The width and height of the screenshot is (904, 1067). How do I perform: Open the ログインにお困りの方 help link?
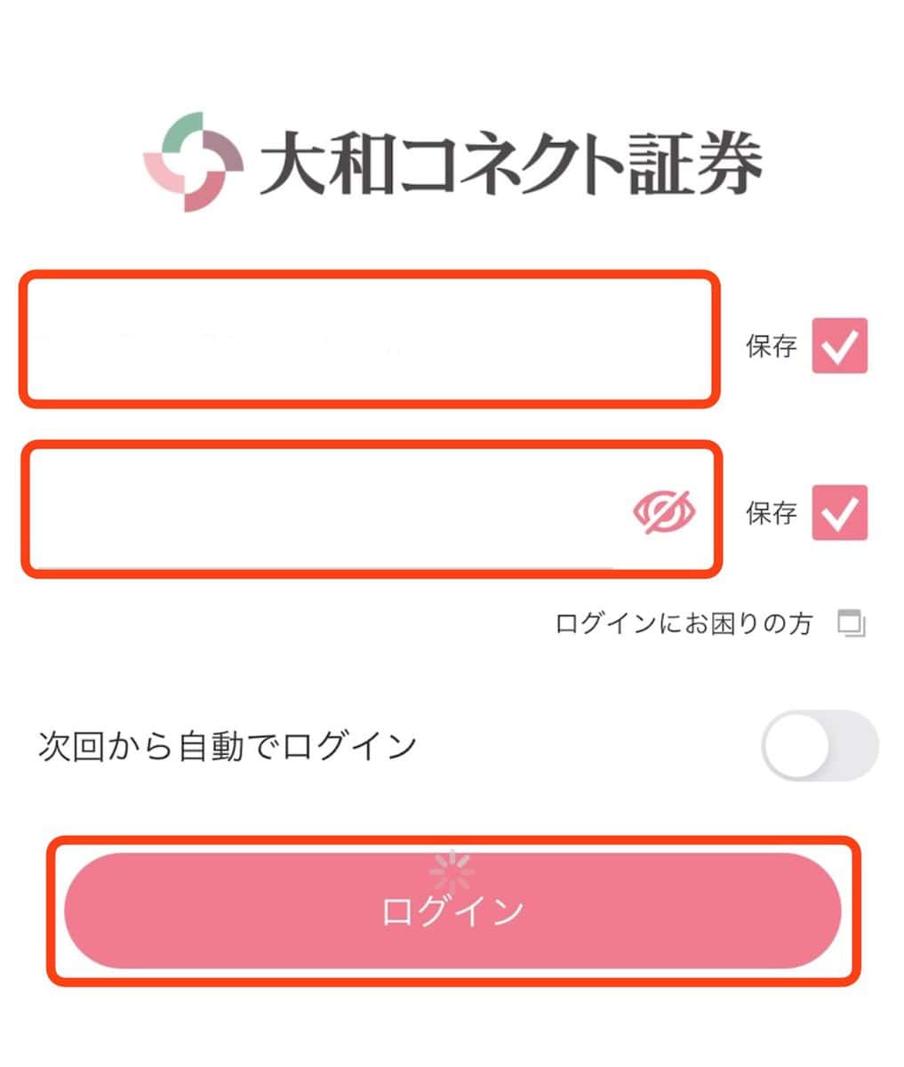click(684, 624)
